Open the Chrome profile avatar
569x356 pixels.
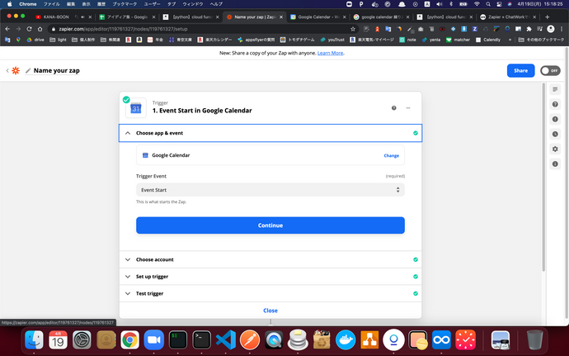(x=551, y=29)
